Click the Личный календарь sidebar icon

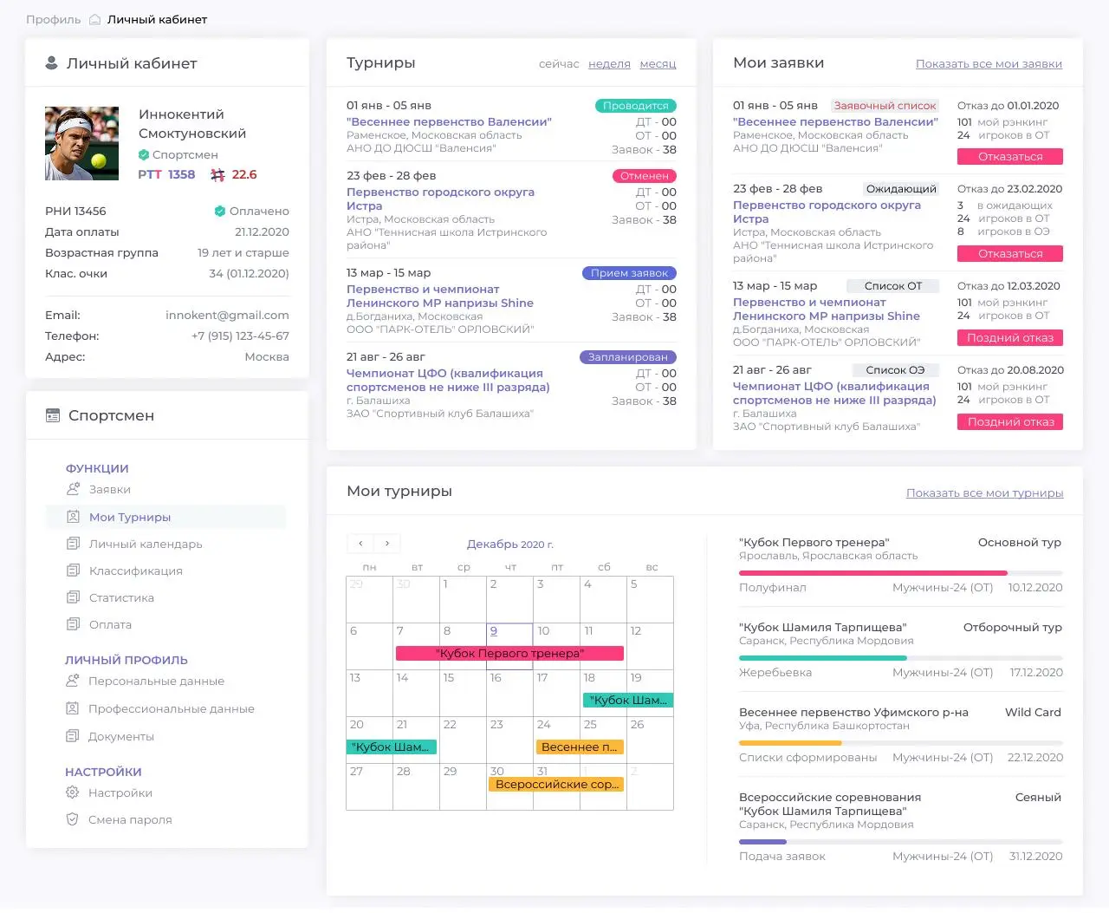[x=73, y=544]
